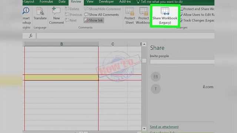This screenshot has height=133, width=237.
Task: Click Show/Hide Comment
Action: pos(103,9)
